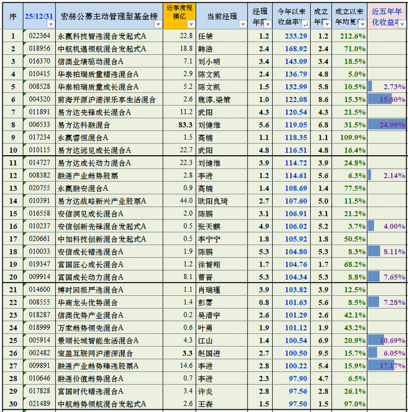Select cell 安信创新先锋混合发起式A

click(110, 226)
